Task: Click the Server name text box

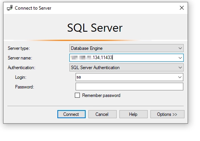Action: coord(126,58)
